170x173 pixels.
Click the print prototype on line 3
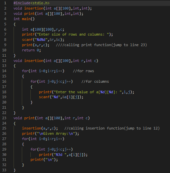(x=48, y=14)
